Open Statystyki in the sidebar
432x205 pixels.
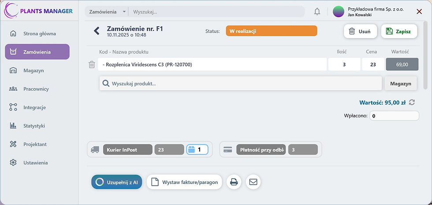coord(37,126)
